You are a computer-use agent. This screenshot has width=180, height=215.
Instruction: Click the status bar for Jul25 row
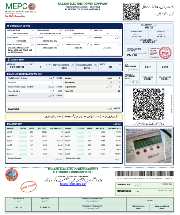23,132
